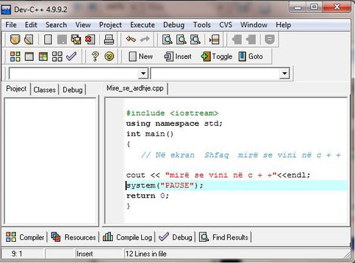The width and height of the screenshot is (355, 263).
Task: Expand the right function dropdown arrow
Action: 285,74
